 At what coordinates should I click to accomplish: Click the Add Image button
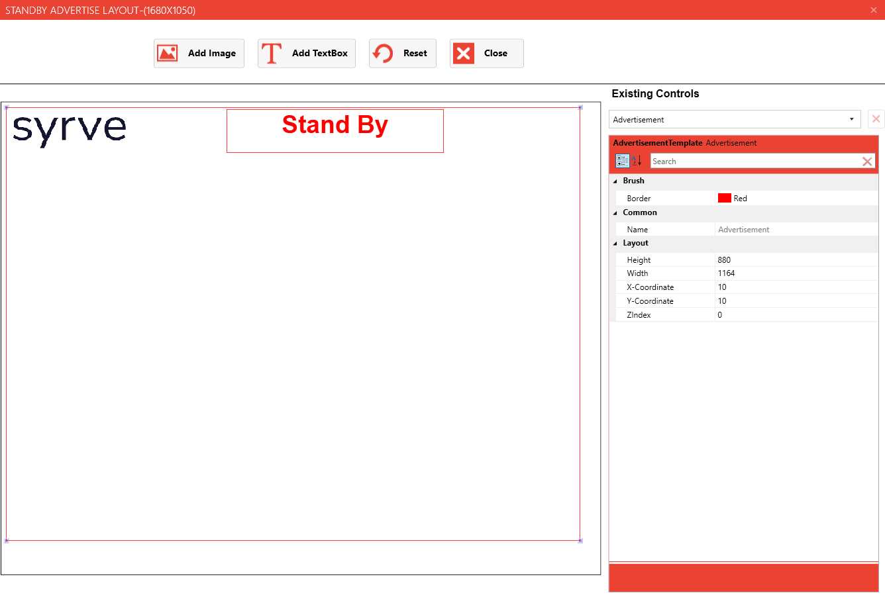click(199, 54)
